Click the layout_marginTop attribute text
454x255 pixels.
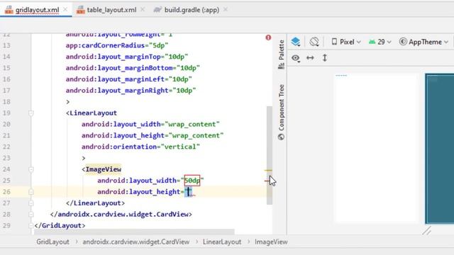tap(113, 57)
